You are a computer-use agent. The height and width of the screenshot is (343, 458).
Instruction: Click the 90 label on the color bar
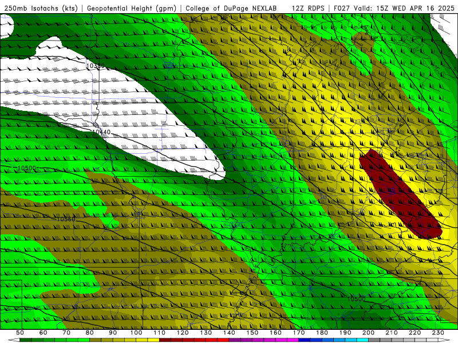[113, 333]
